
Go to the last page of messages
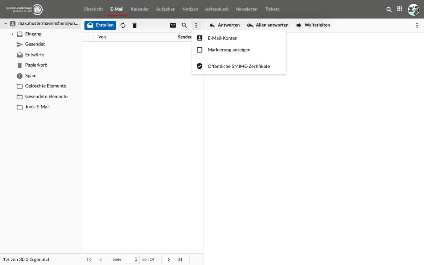click(x=180, y=259)
